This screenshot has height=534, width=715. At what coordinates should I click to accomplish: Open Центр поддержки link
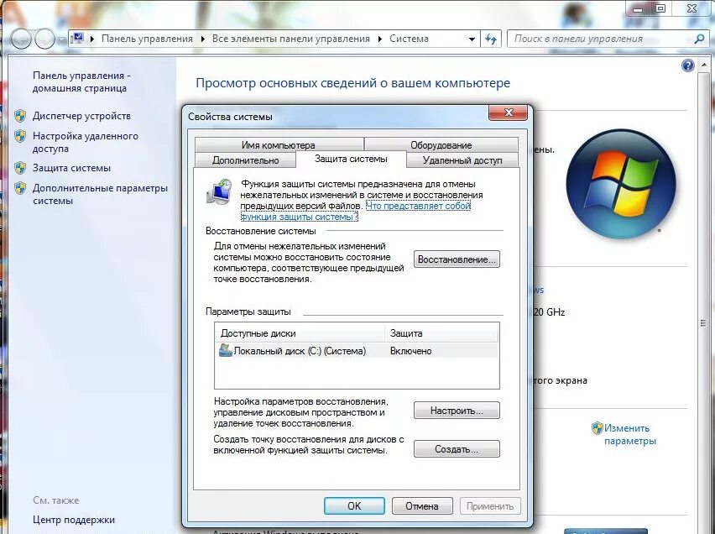[x=73, y=520]
